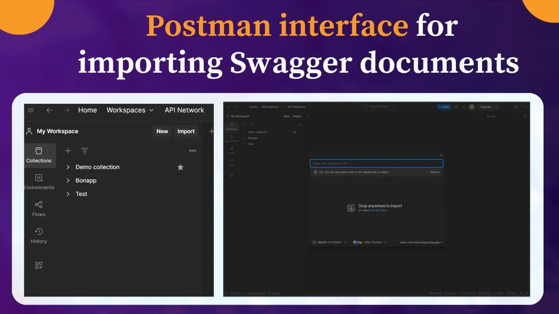Open the arrow dropdown beside Upgrade
The image size is (559, 314).
pyautogui.click(x=496, y=107)
